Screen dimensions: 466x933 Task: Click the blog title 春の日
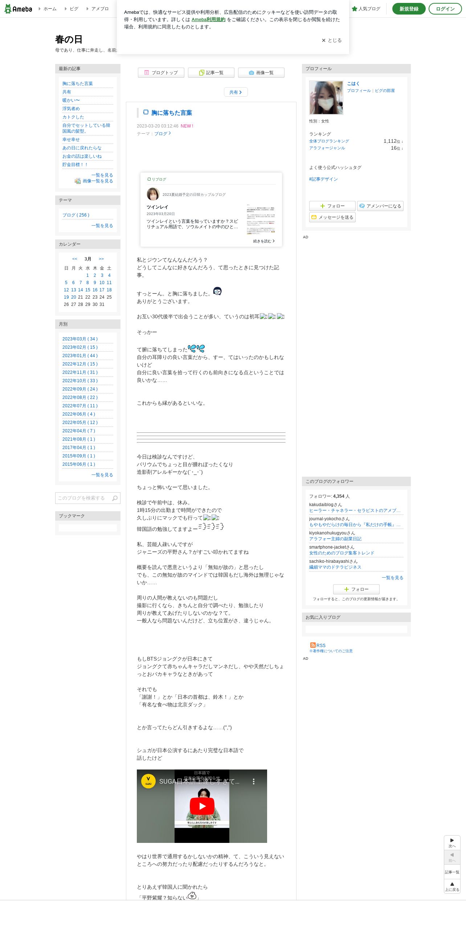(69, 40)
